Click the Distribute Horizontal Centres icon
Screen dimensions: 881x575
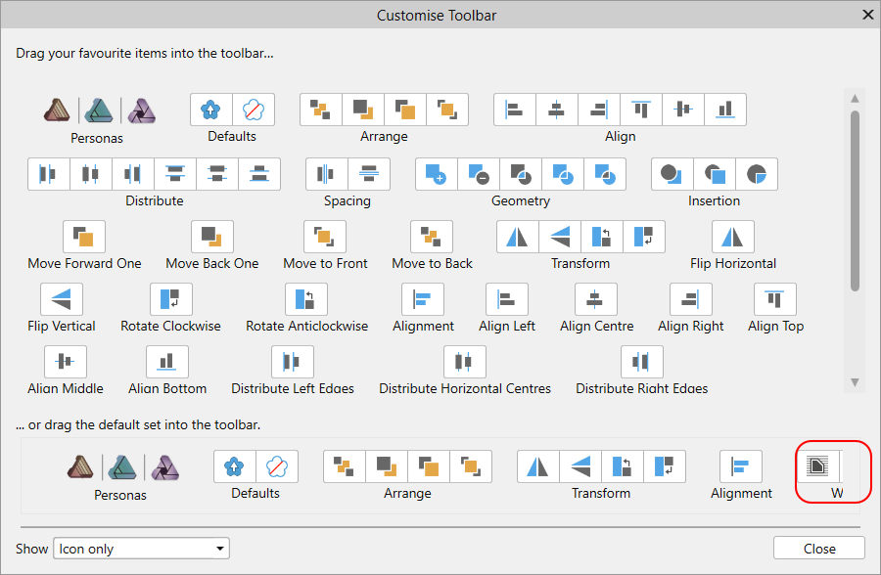point(465,362)
